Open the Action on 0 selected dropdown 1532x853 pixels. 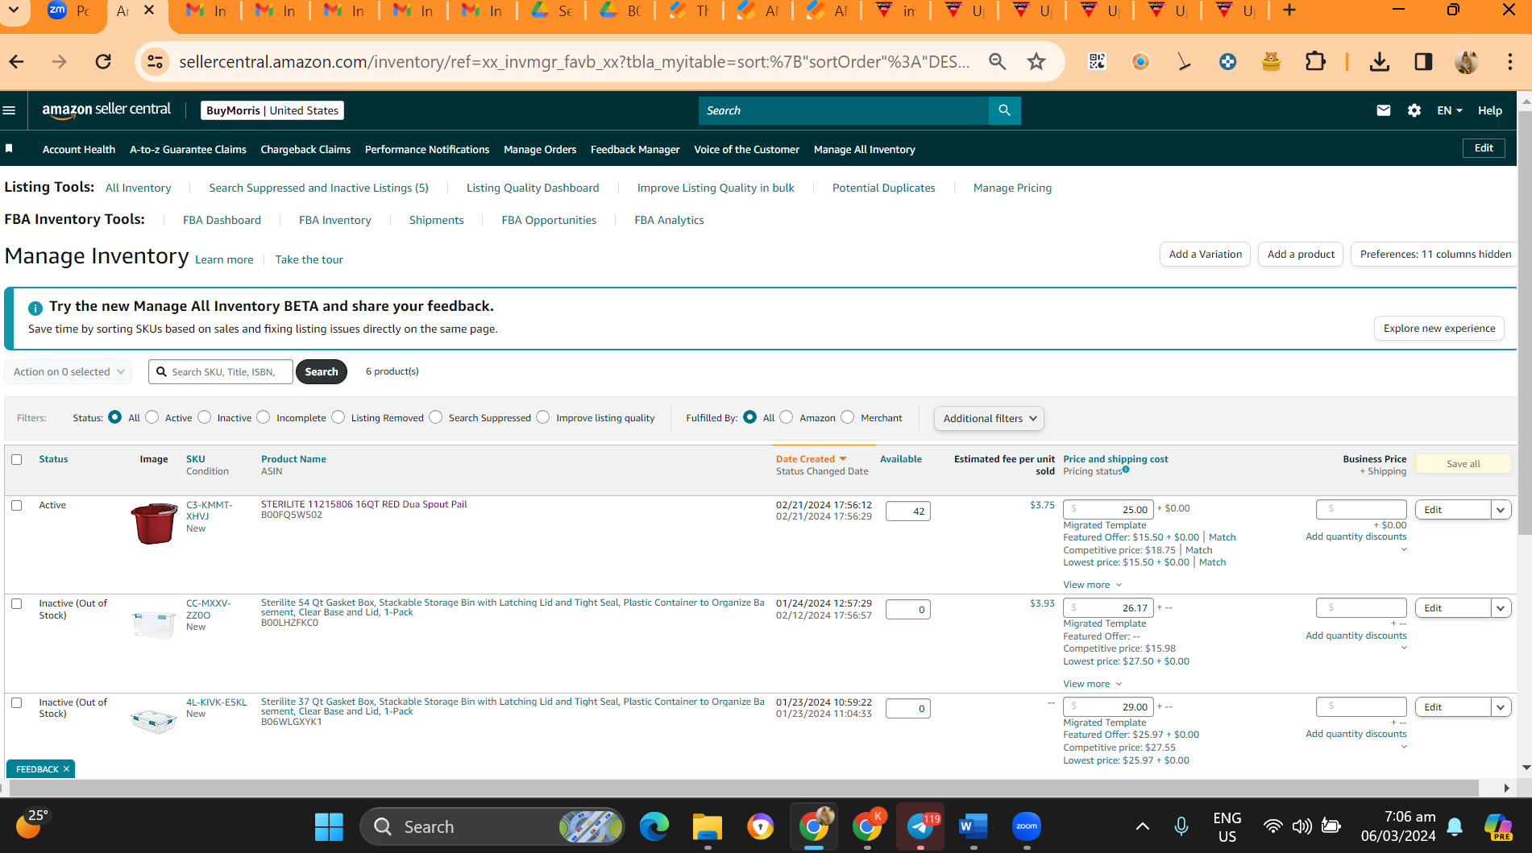(x=69, y=371)
